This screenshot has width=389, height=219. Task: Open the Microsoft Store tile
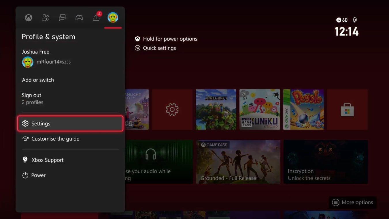click(347, 109)
